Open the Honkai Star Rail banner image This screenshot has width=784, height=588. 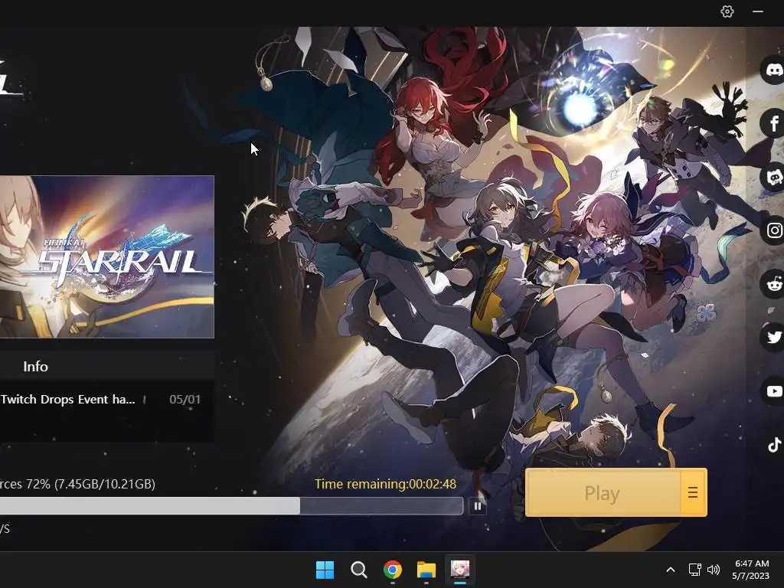107,257
